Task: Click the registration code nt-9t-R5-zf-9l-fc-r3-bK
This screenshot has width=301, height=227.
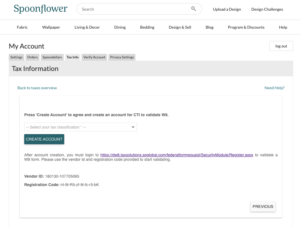Action: point(80,185)
